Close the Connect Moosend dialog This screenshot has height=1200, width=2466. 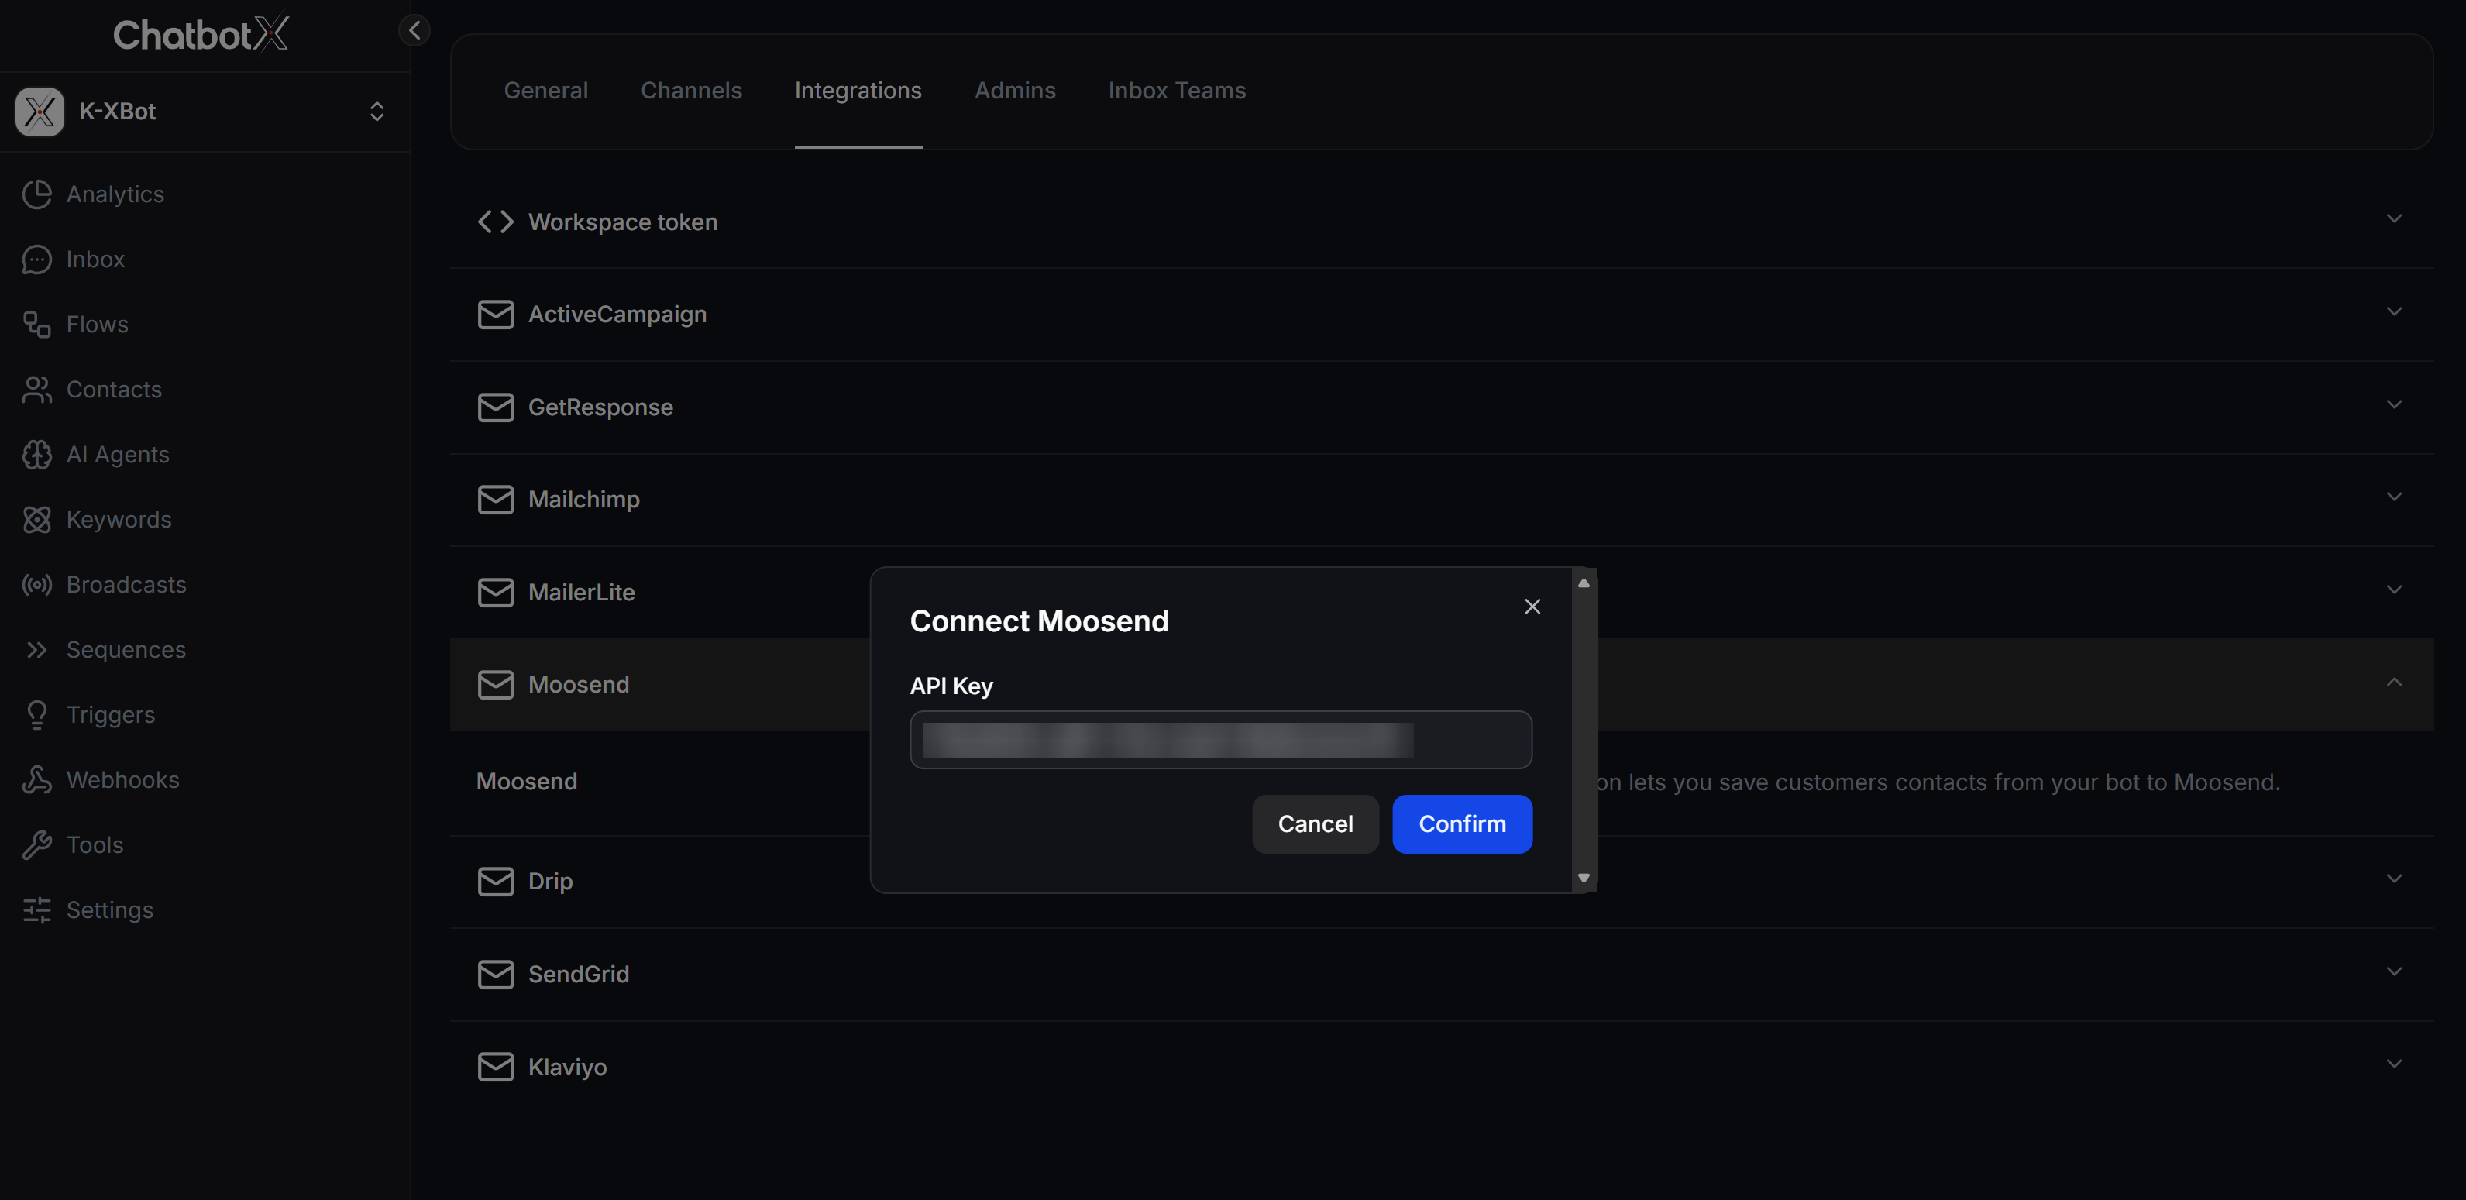click(x=1532, y=607)
